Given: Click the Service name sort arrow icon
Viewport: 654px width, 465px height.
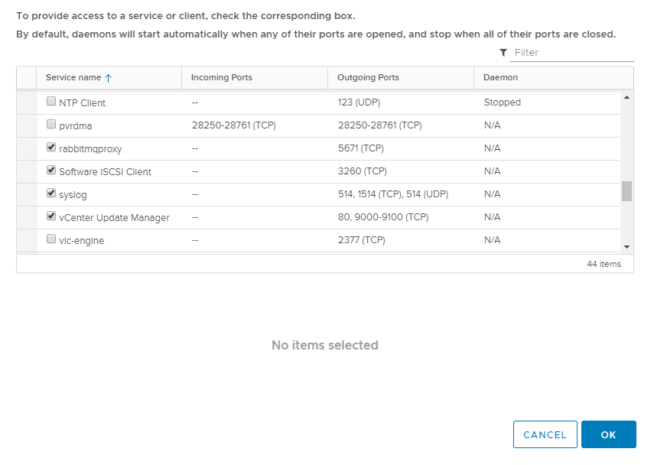Looking at the screenshot, I should point(108,78).
